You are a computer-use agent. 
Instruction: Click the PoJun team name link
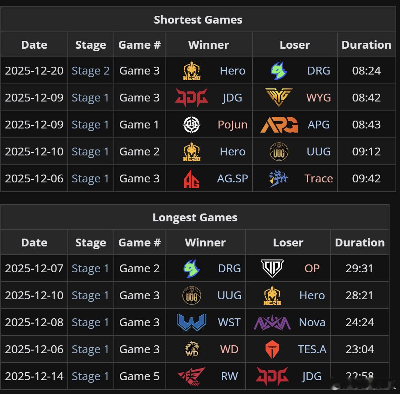pyautogui.click(x=233, y=125)
